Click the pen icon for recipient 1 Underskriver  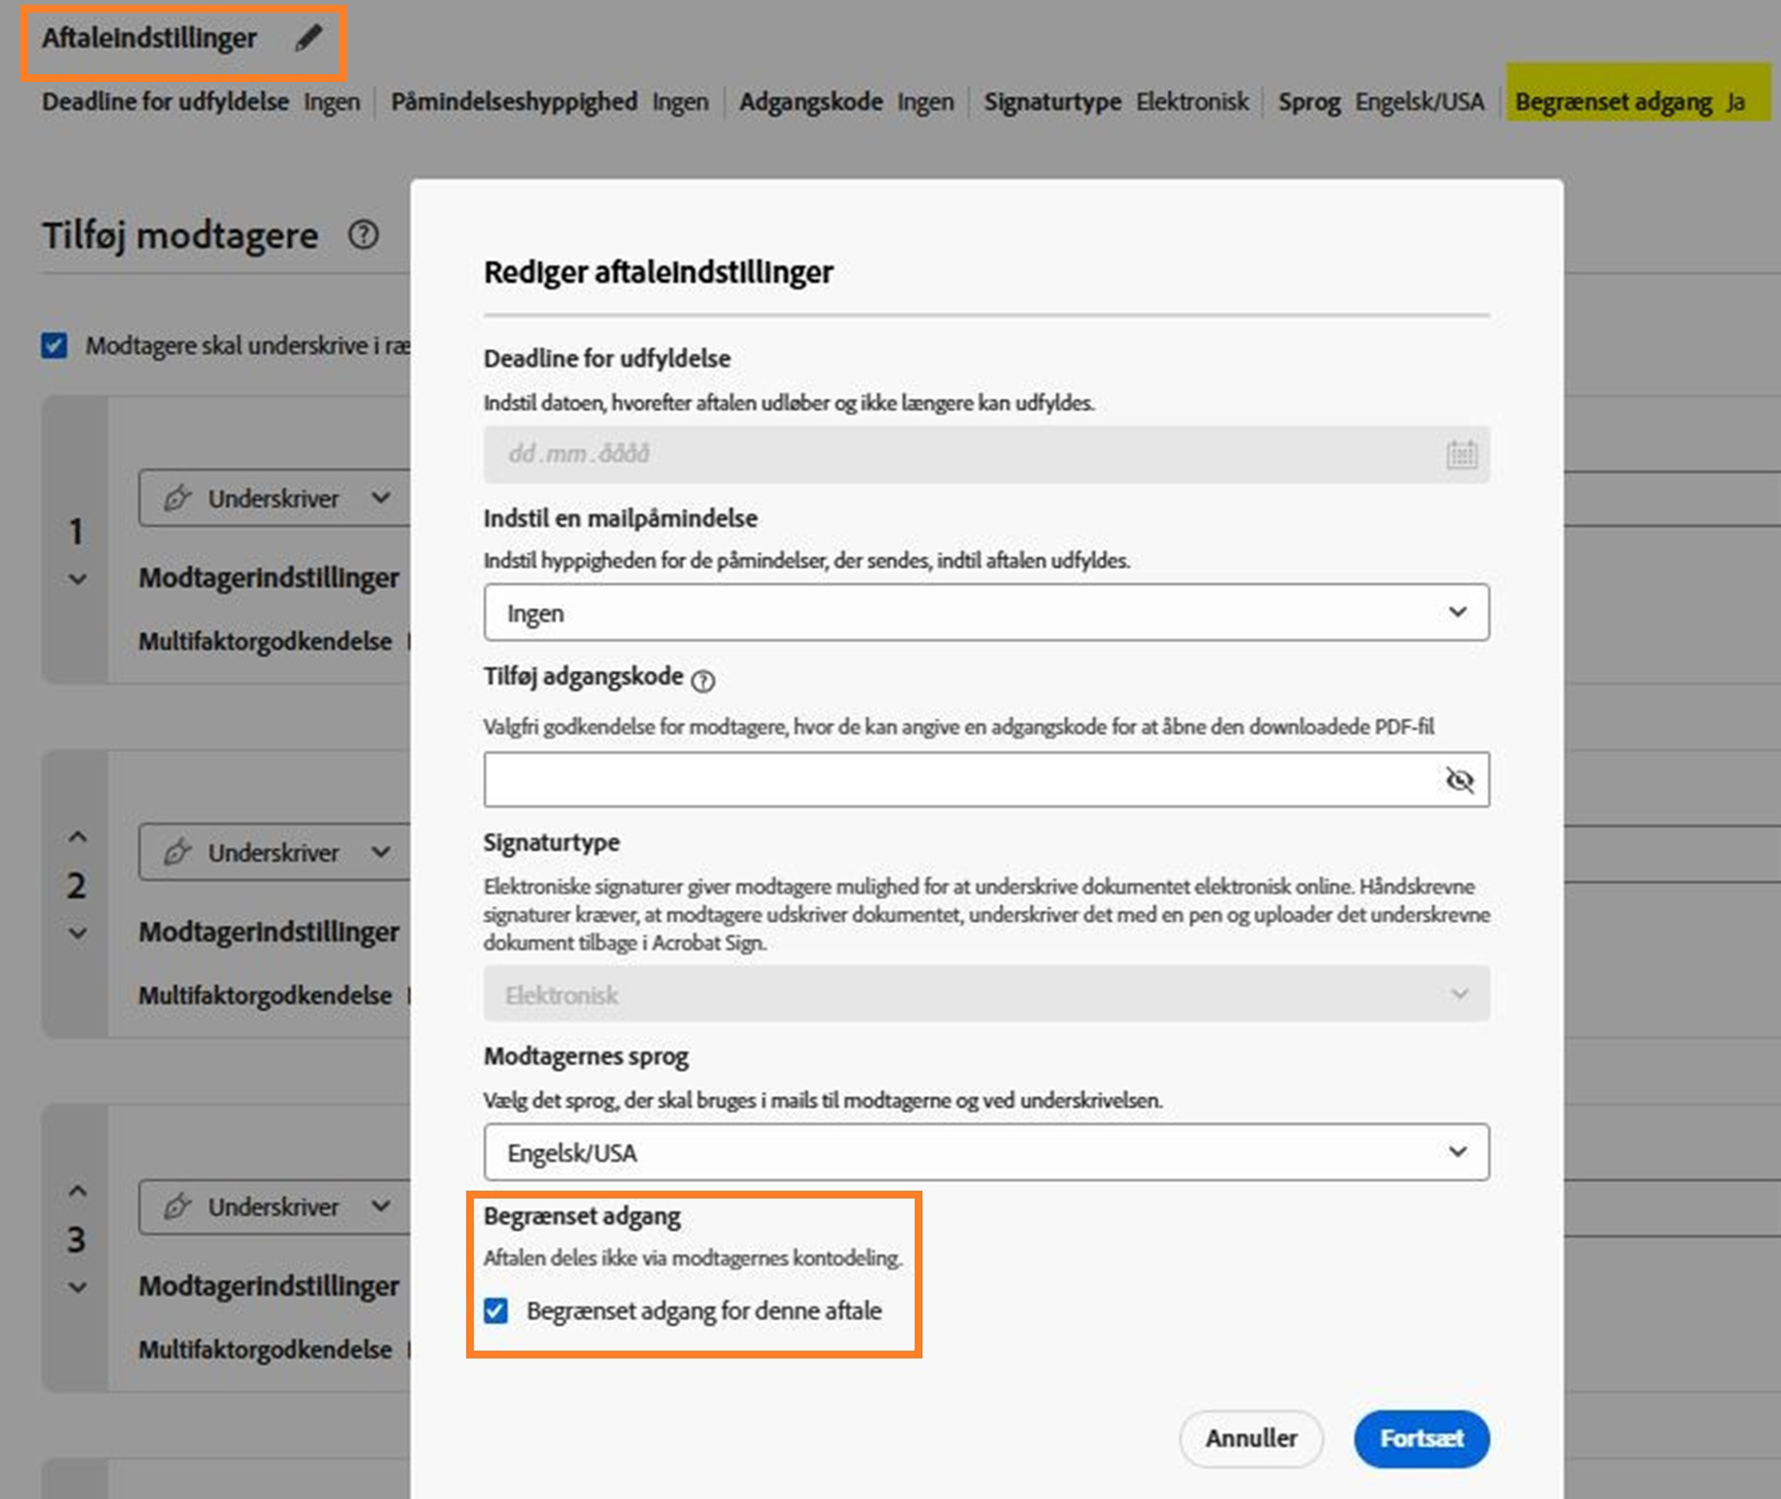coord(176,498)
